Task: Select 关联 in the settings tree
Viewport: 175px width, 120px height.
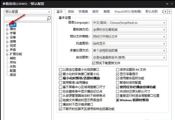Action: tap(13, 66)
